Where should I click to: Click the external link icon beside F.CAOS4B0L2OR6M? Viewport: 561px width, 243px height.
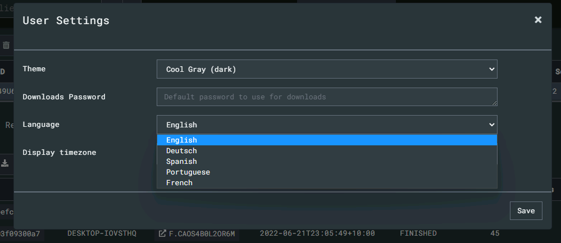tap(162, 233)
